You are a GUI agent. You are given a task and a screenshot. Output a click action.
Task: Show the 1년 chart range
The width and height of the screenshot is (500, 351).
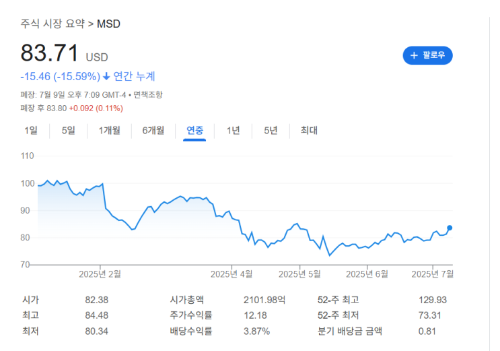tap(233, 130)
